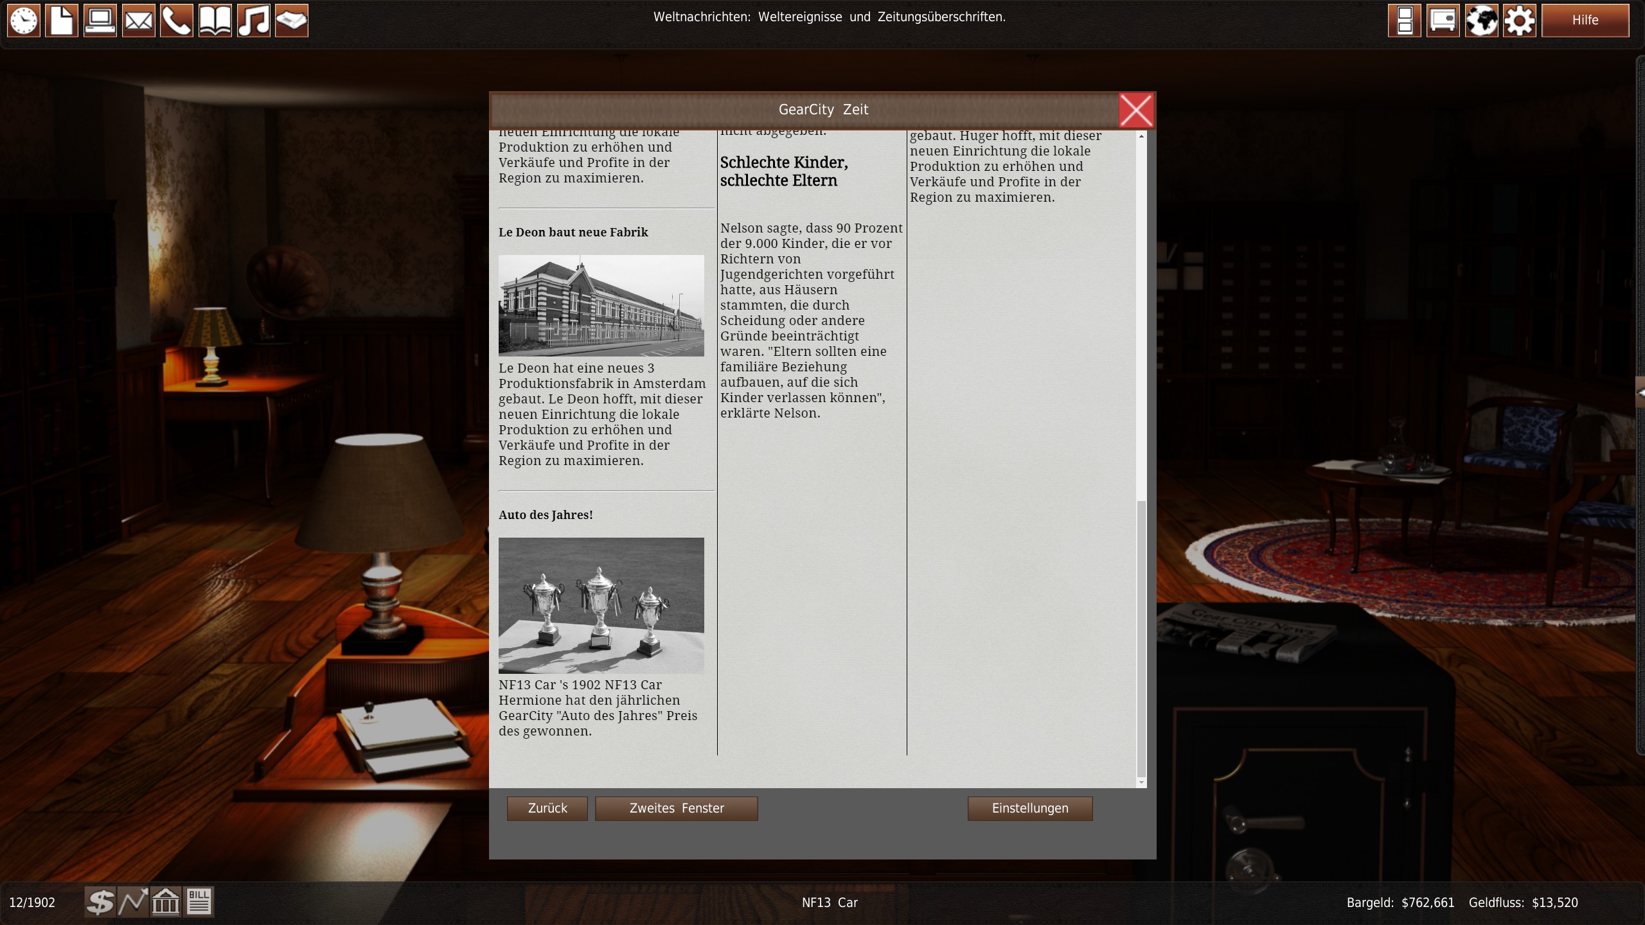Image resolution: width=1645 pixels, height=925 pixels.
Task: Open the gear settings icon
Action: 1520,21
